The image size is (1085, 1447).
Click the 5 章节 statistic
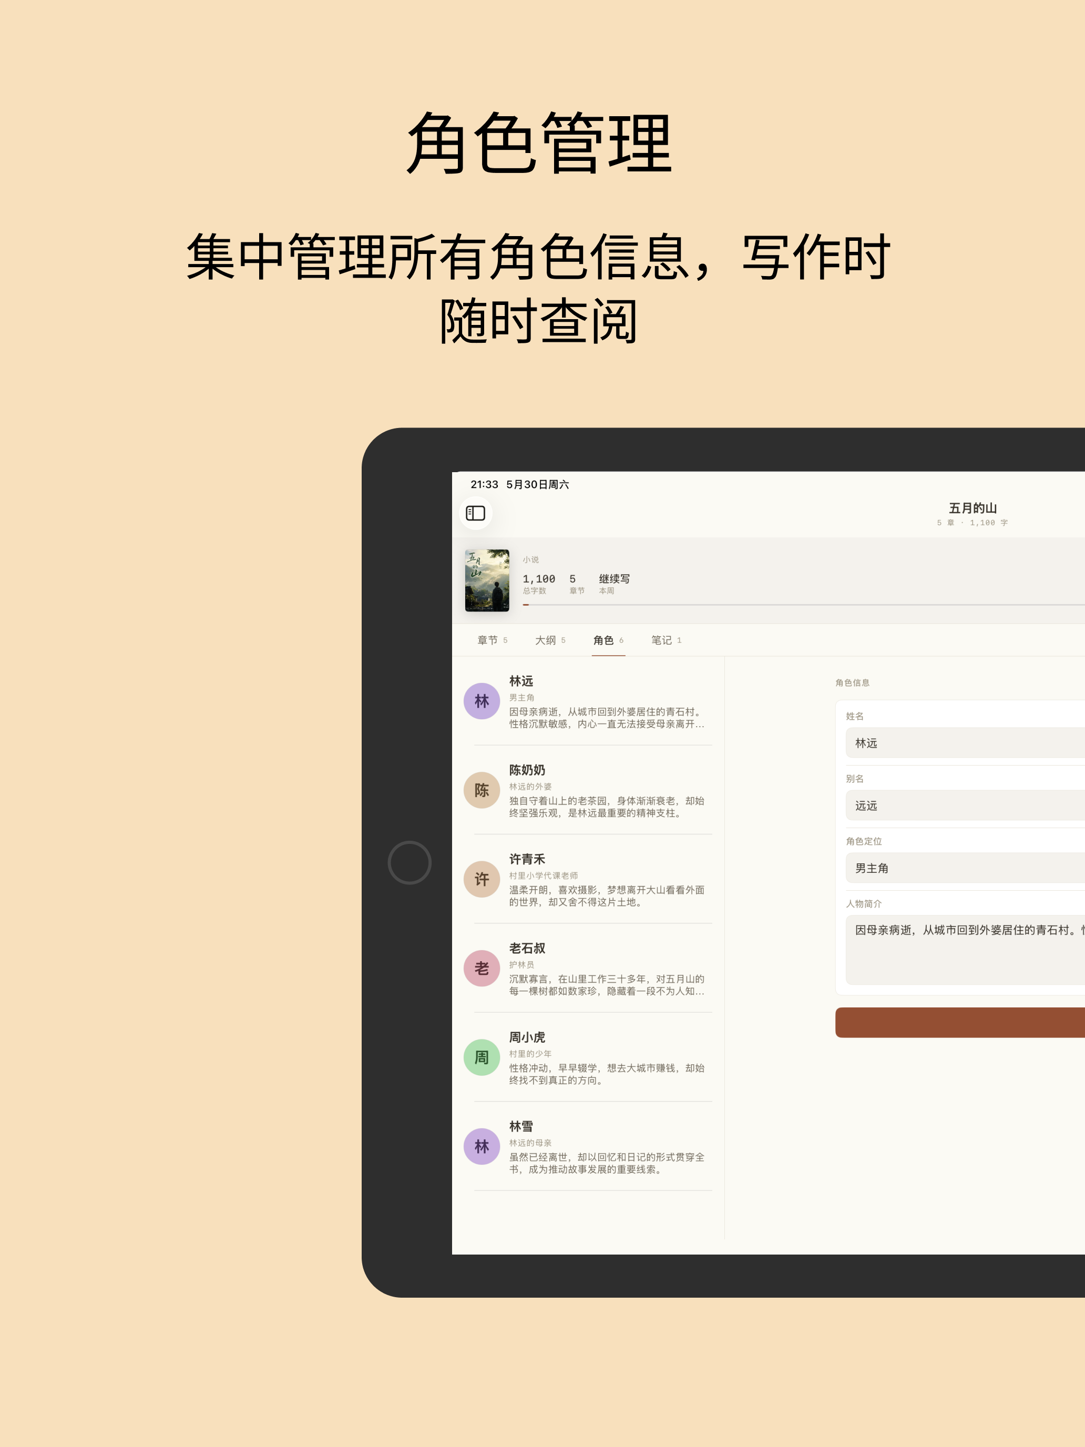click(x=577, y=584)
